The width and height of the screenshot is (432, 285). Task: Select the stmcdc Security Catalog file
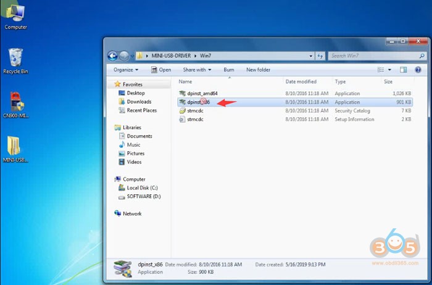coord(295,110)
